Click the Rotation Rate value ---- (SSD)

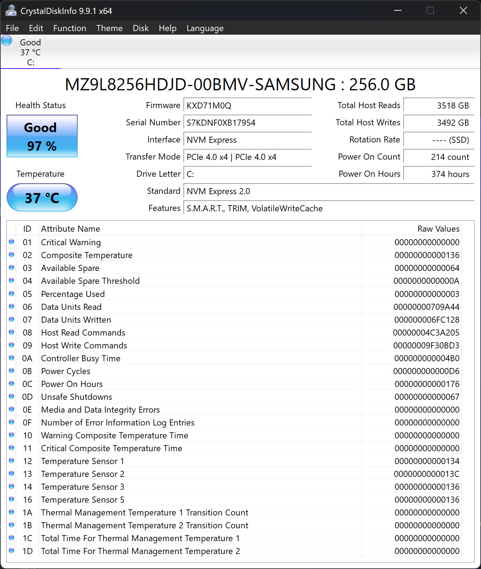[439, 140]
